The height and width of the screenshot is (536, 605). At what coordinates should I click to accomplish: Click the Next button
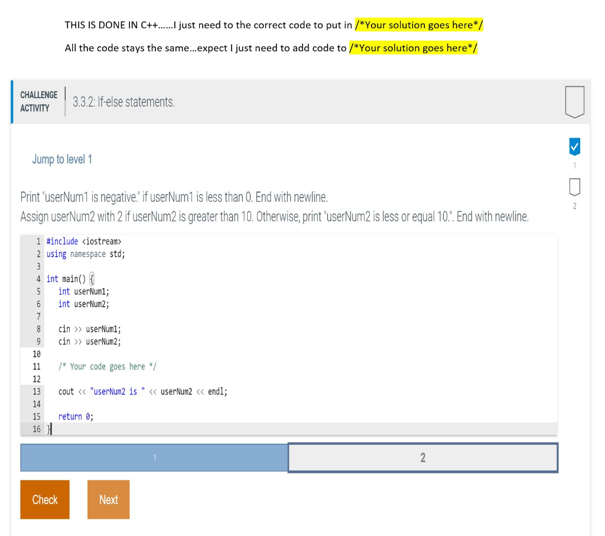(109, 499)
